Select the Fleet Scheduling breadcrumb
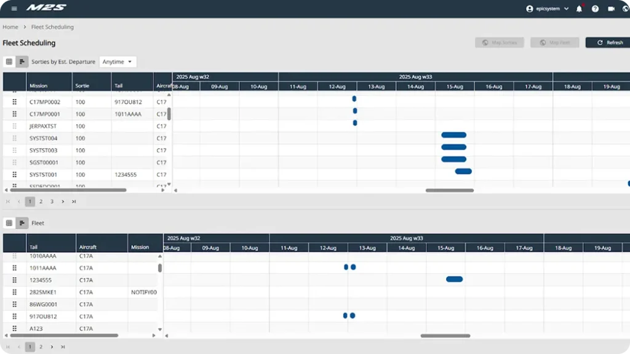The height and width of the screenshot is (354, 630). (52, 27)
